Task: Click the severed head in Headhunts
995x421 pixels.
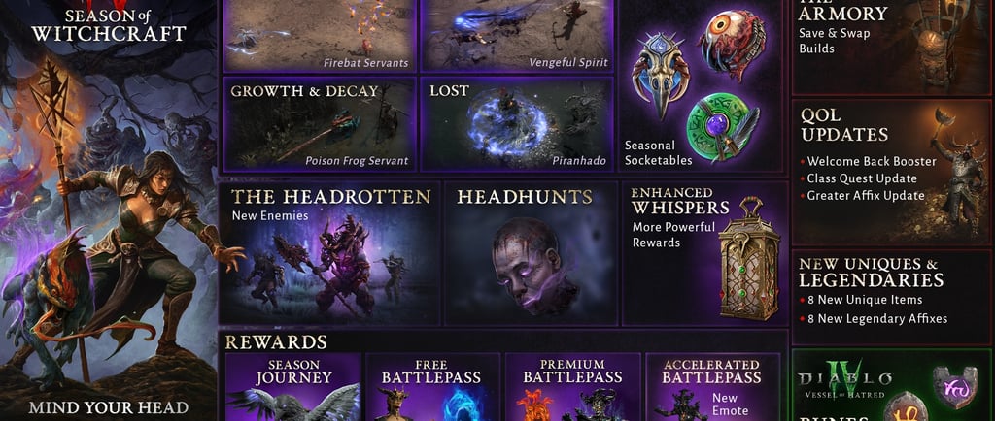Action: pos(527,266)
